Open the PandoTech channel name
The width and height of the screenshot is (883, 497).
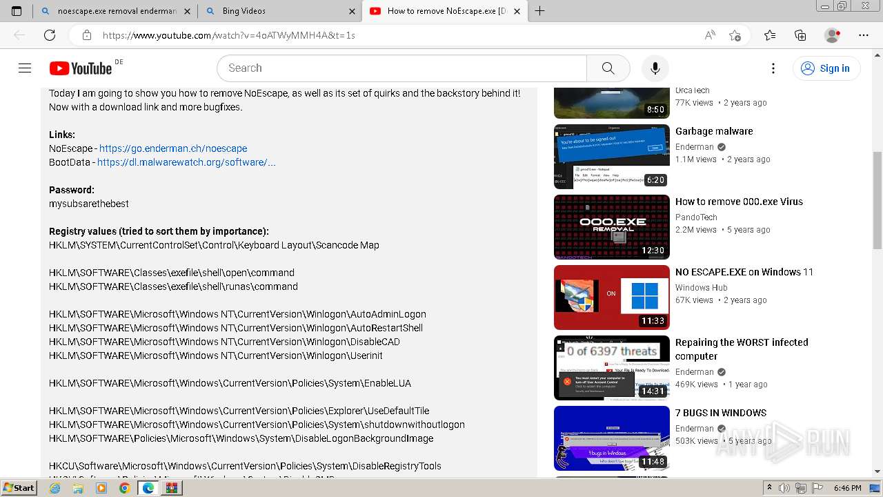(696, 217)
